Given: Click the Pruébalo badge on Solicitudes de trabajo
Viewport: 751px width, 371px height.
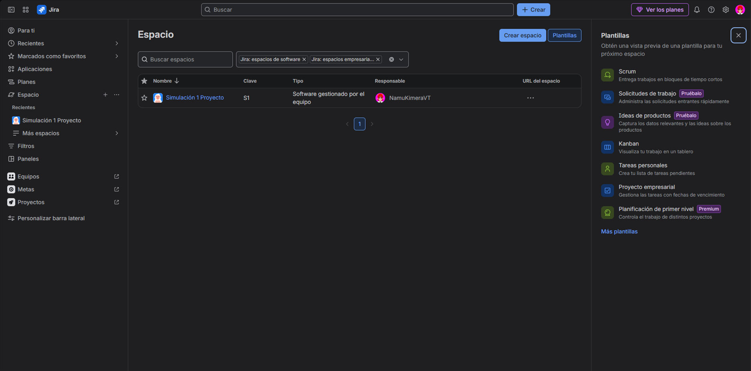Looking at the screenshot, I should click(691, 93).
